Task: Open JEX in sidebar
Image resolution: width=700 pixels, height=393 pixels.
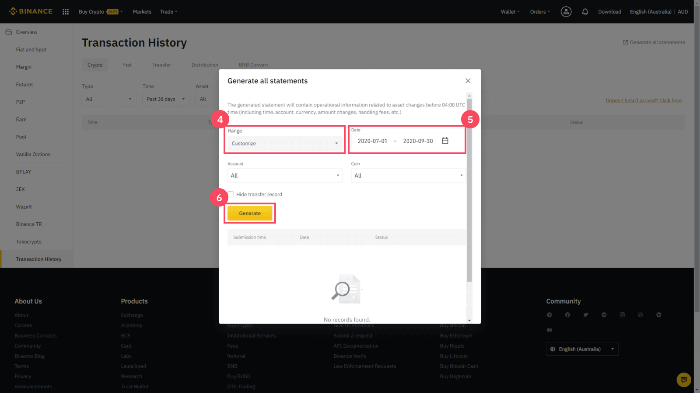Action: point(21,189)
